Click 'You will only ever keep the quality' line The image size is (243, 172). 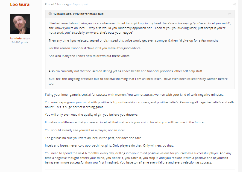pyautogui.click(x=92, y=115)
